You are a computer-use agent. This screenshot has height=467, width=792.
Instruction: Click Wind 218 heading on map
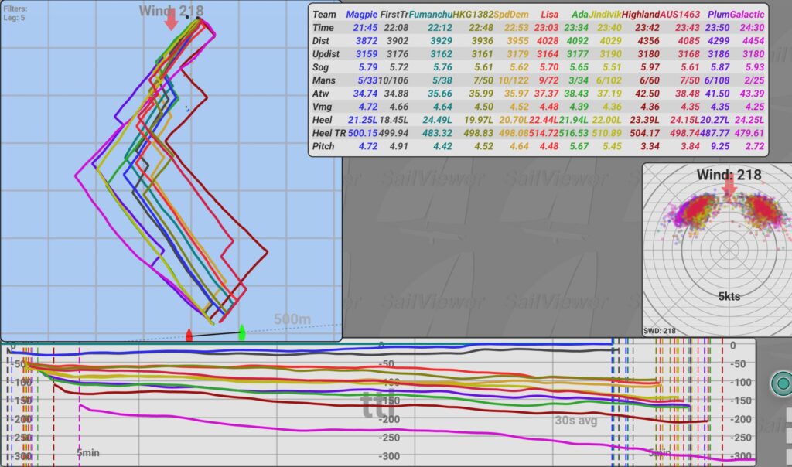coord(171,11)
